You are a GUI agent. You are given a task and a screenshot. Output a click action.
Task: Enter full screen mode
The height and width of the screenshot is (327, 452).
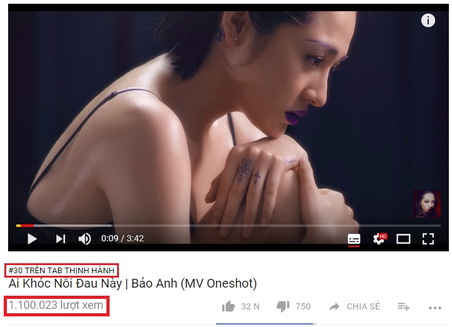click(x=428, y=239)
